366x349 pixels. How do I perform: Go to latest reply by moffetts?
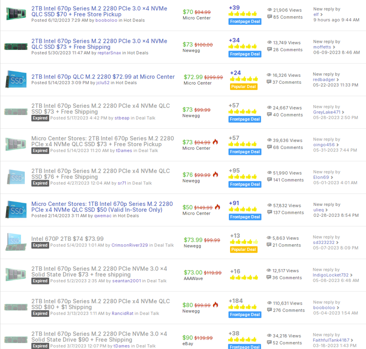click(324, 47)
